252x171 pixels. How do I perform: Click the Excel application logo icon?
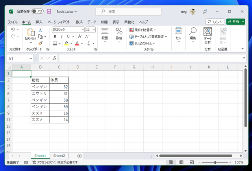coord(11,11)
